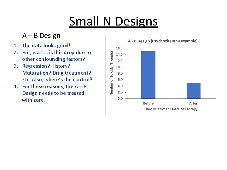Click list item 'The data looks good!'

(46, 46)
